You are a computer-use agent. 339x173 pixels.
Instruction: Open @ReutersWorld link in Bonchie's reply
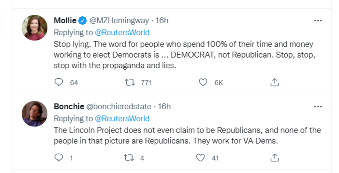[x=122, y=118]
